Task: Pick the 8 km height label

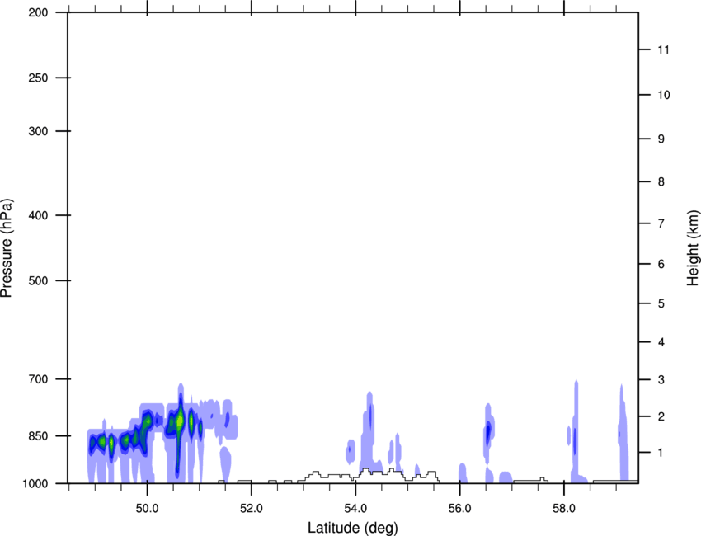Action: click(x=661, y=181)
